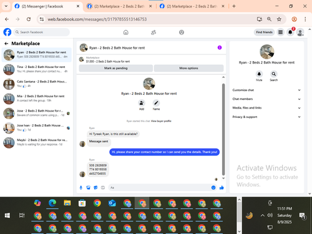
Task: Open Caio Santana conversation
Action: coord(37,84)
